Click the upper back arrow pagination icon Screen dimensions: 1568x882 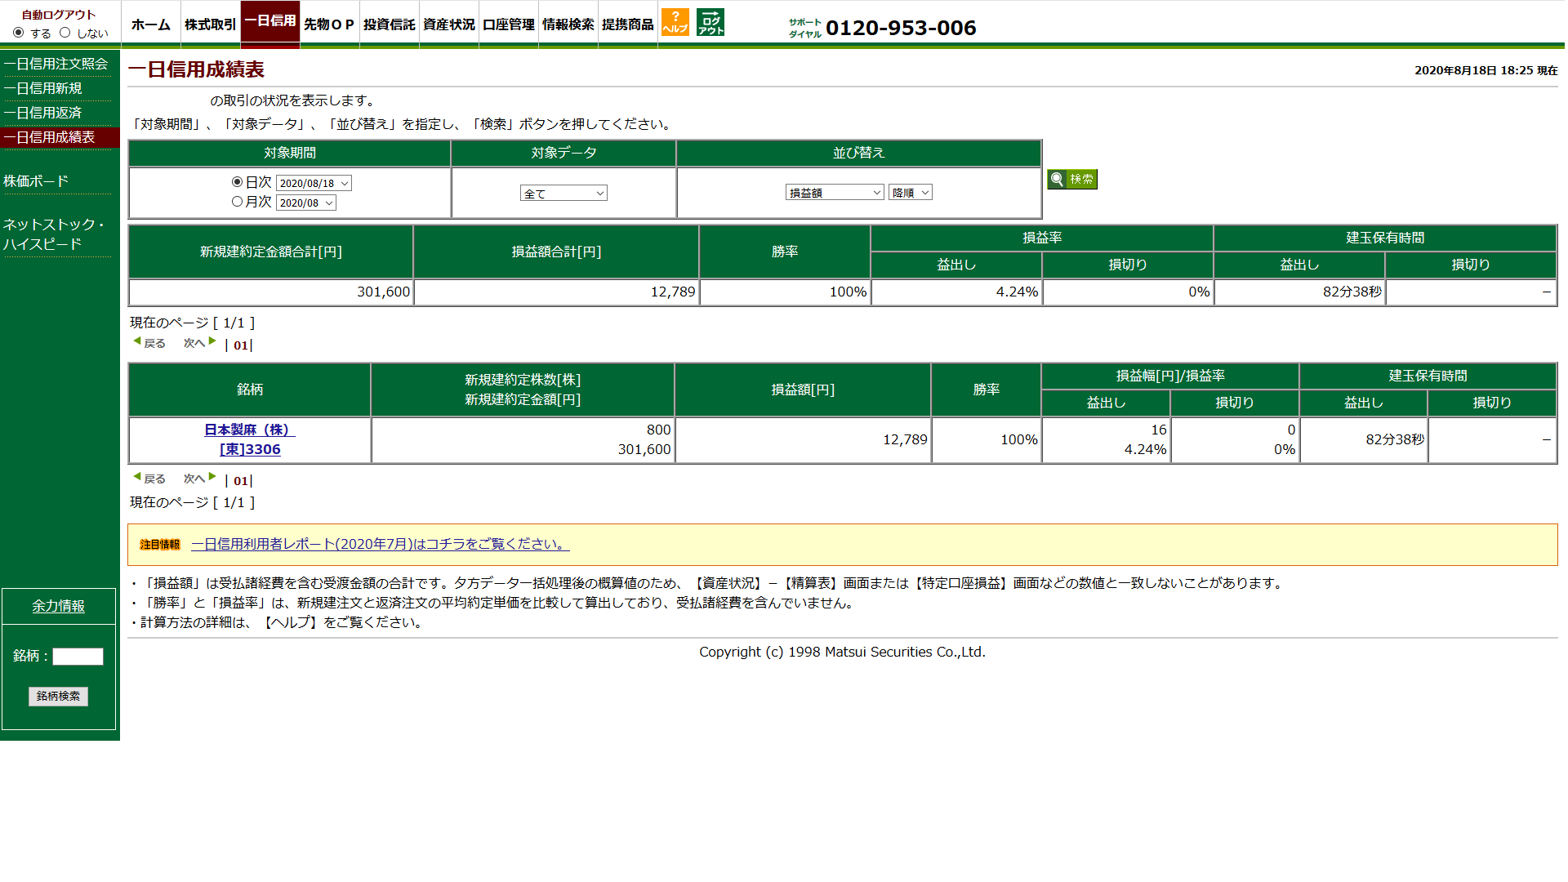(137, 341)
